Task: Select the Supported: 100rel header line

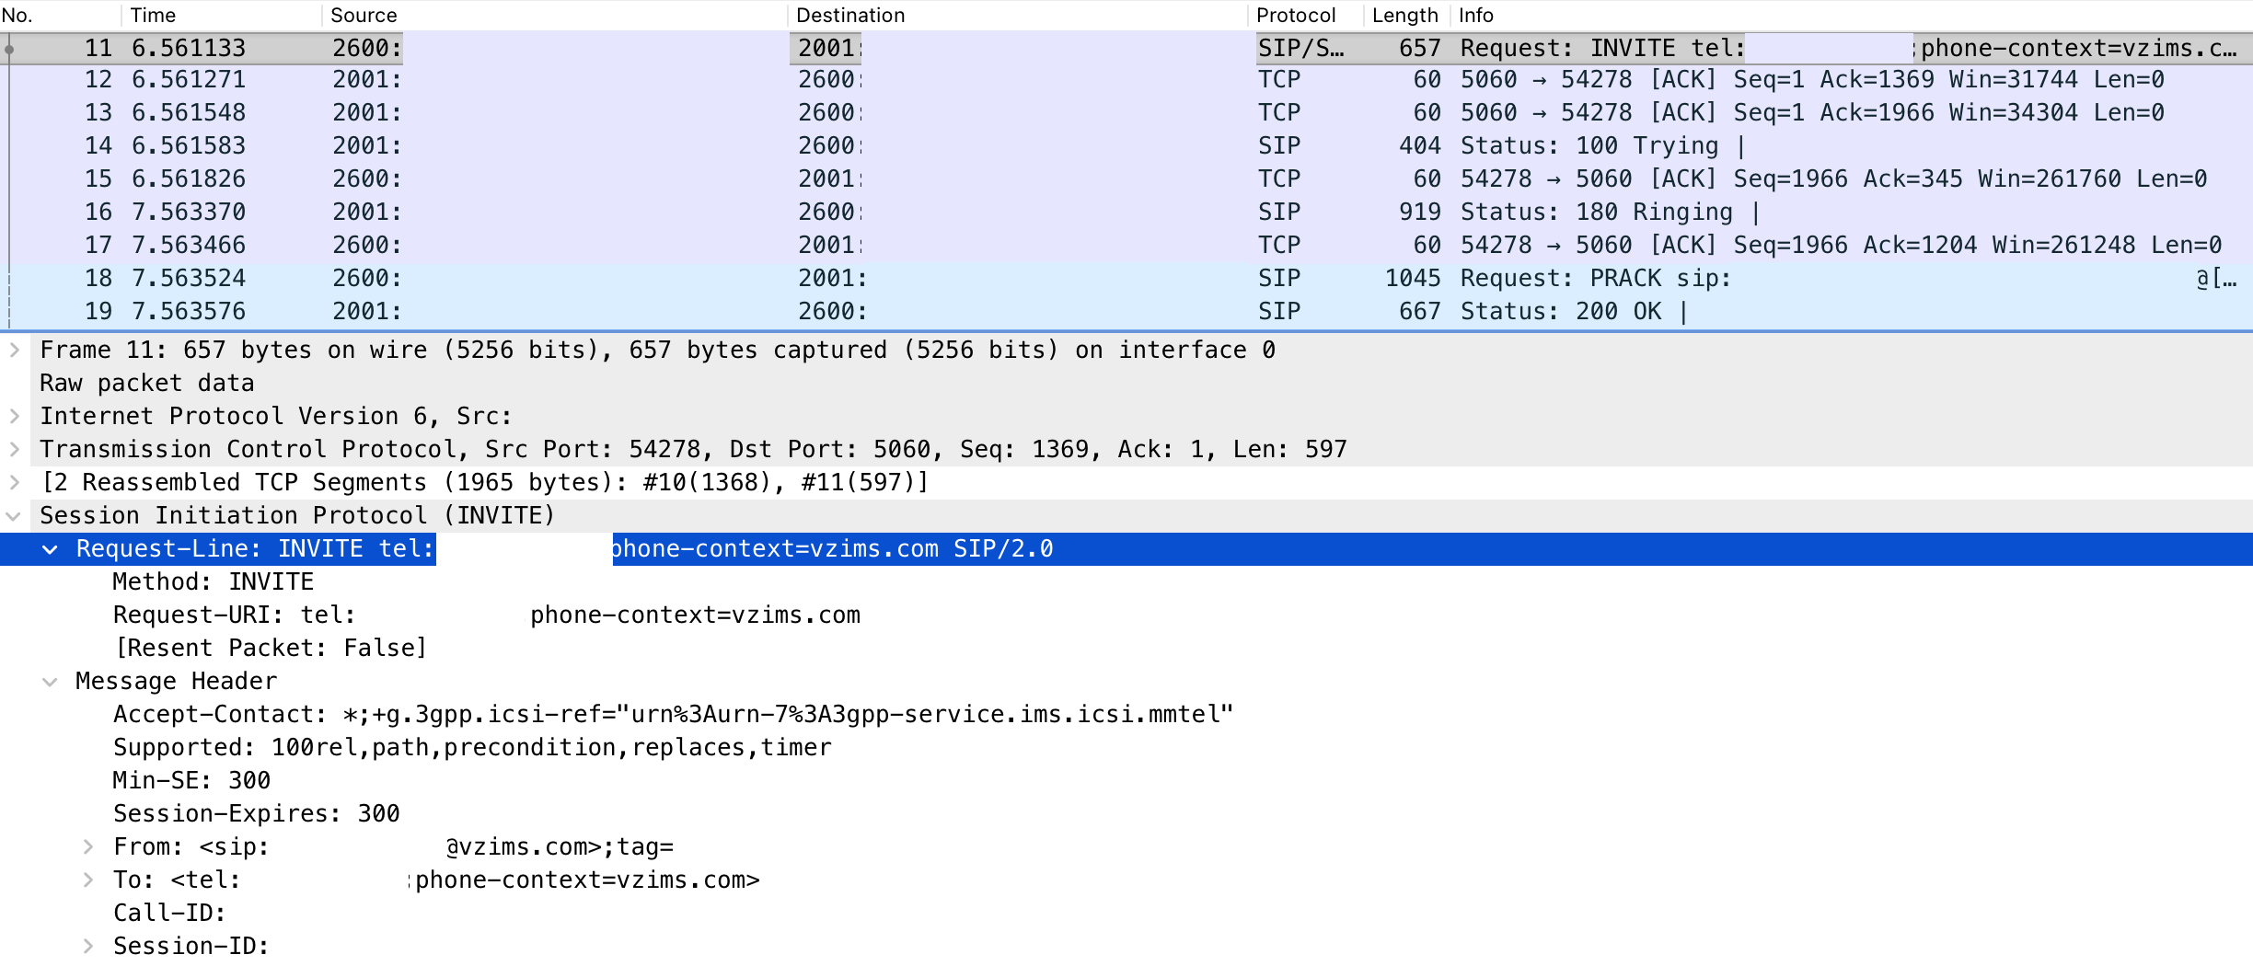Action: [1126, 748]
